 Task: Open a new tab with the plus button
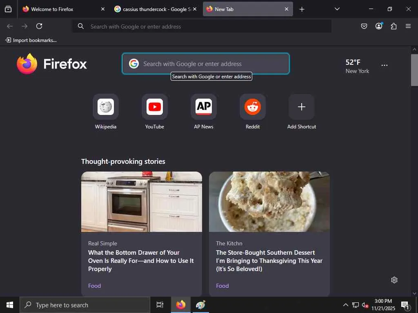(302, 9)
